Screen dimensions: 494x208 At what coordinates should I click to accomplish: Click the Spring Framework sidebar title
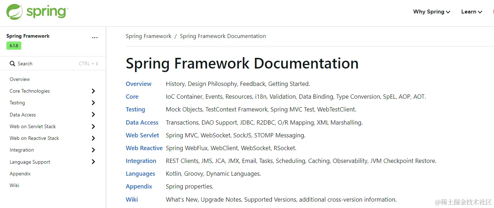pos(28,36)
